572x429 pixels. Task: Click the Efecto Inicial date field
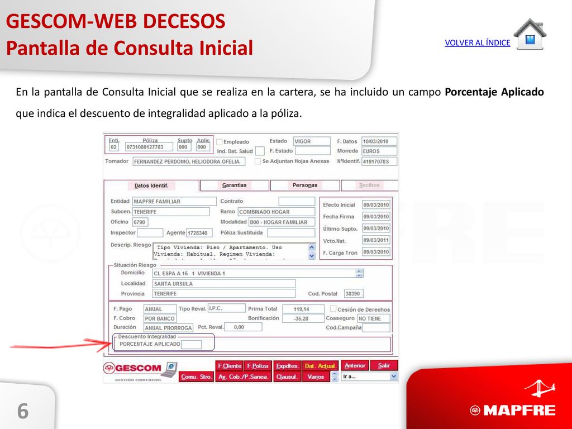coord(376,204)
